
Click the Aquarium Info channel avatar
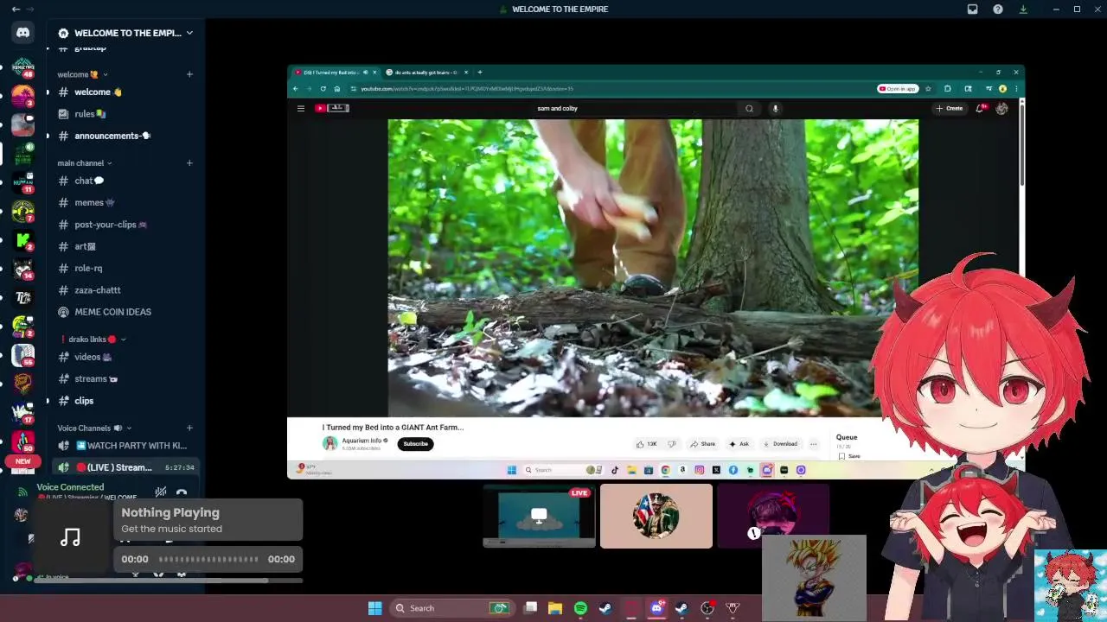pyautogui.click(x=330, y=443)
